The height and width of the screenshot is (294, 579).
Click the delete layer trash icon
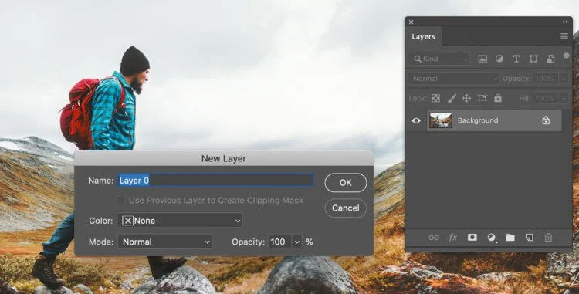(548, 237)
